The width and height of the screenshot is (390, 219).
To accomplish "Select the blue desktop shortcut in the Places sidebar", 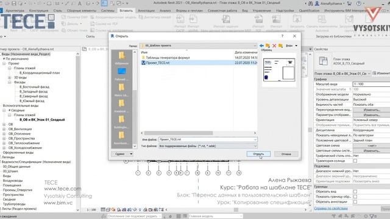I will pos(122,73).
